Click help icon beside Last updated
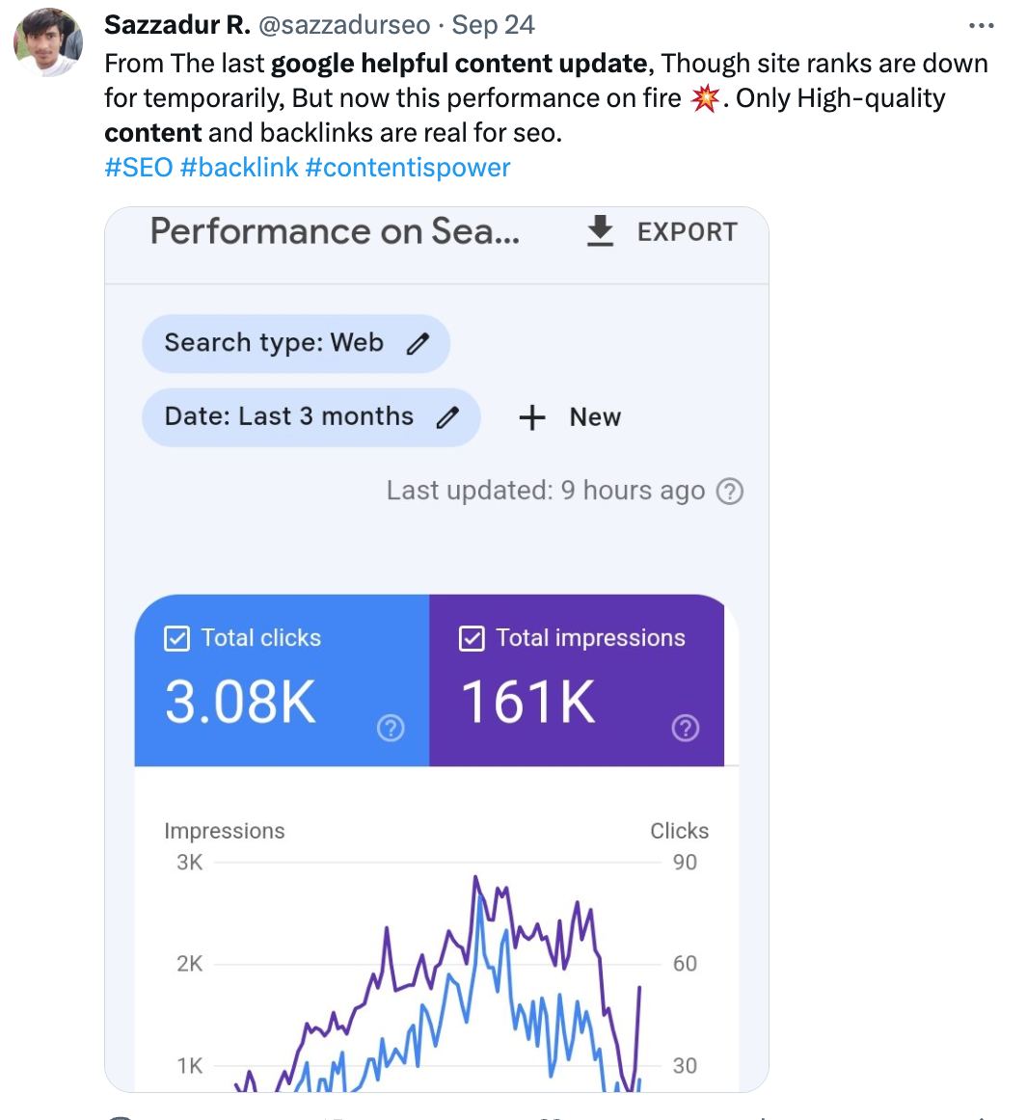 pos(731,492)
